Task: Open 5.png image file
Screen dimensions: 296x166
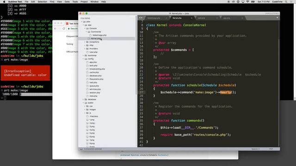Action: (x=92, y=133)
